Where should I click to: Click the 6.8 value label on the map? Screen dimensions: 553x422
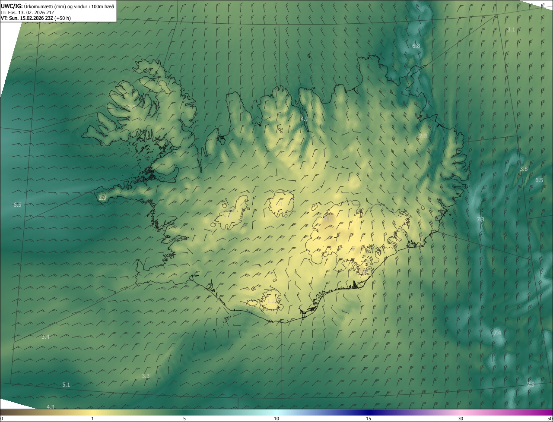point(416,46)
